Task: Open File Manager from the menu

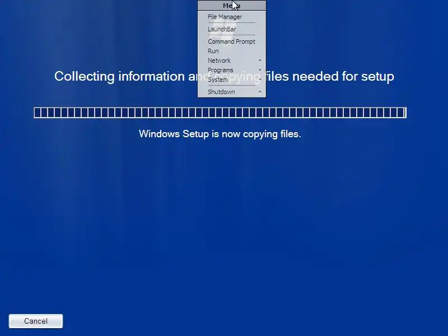Action: [x=232, y=17]
